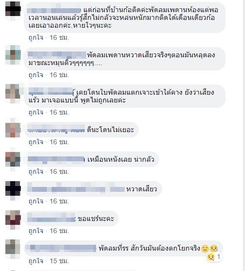Like the ขอแชร์นะคะ comment
The height and width of the screenshot is (271, 245).
(x=36, y=231)
